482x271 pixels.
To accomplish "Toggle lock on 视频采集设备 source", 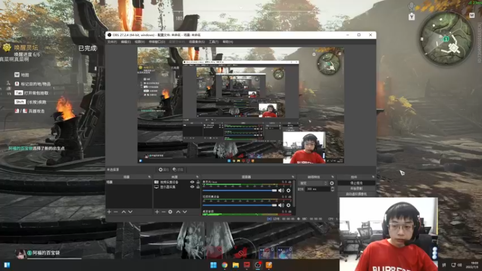I will click(198, 182).
